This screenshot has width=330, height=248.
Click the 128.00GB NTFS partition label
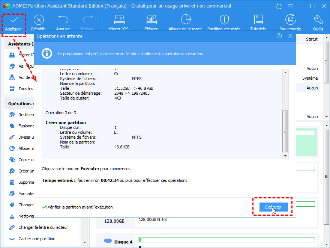click(x=153, y=219)
